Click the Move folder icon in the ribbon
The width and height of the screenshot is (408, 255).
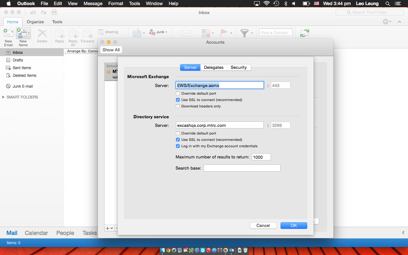click(137, 33)
